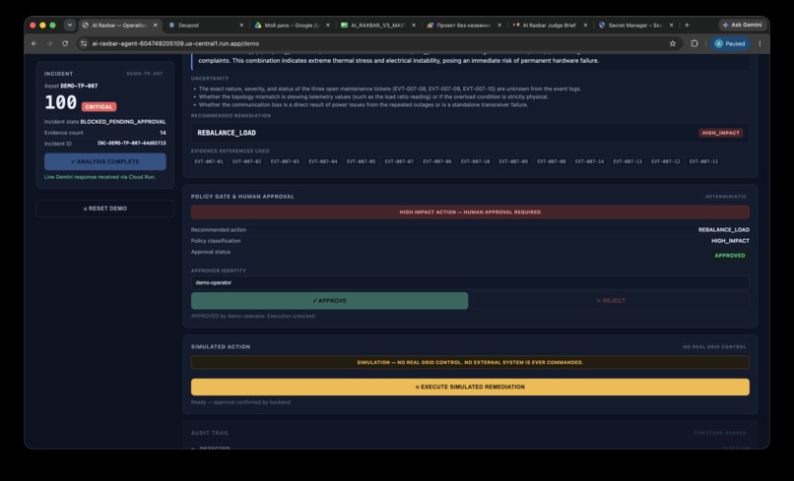Click the EVT-007-12 evidence reference chip
Viewport: 794px width, 481px height.
pyautogui.click(x=665, y=162)
